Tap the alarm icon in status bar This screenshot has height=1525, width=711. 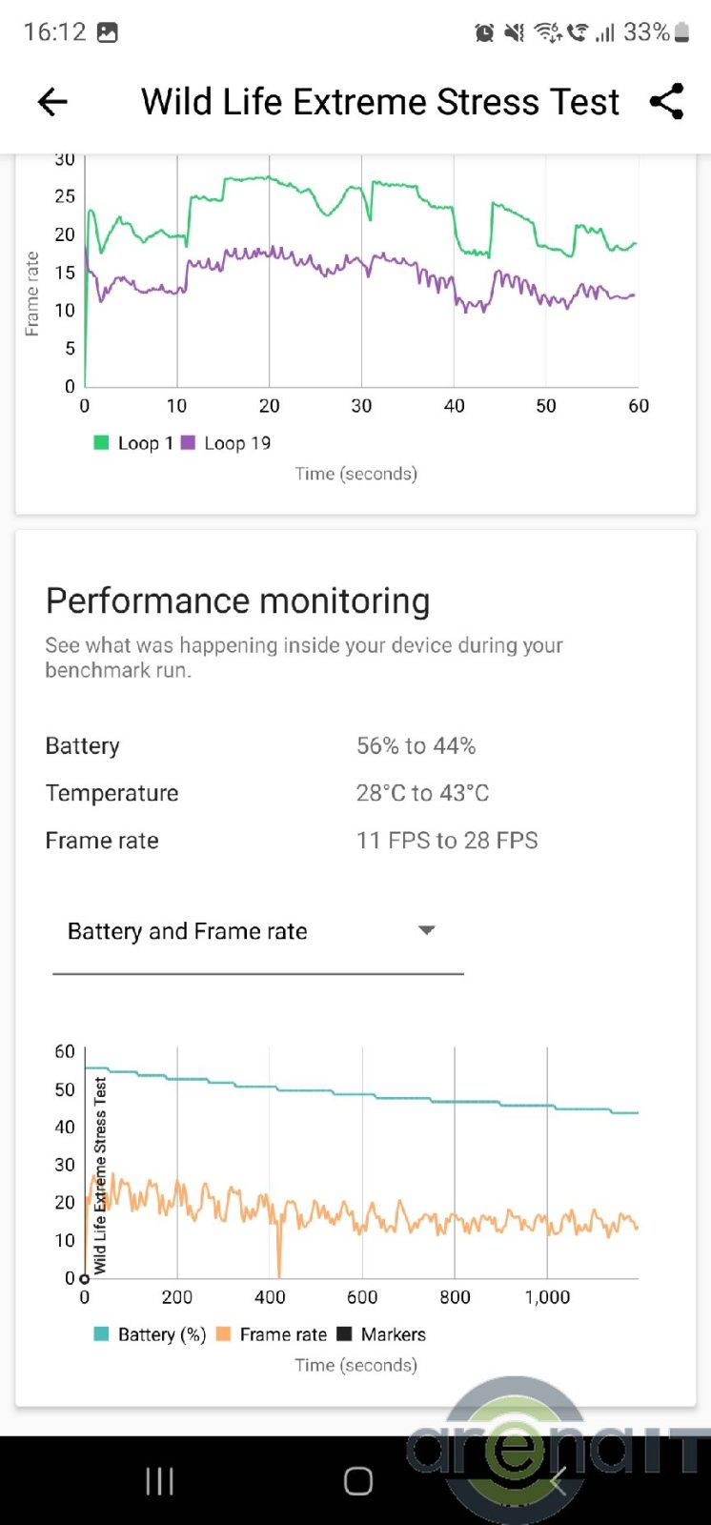click(x=484, y=33)
